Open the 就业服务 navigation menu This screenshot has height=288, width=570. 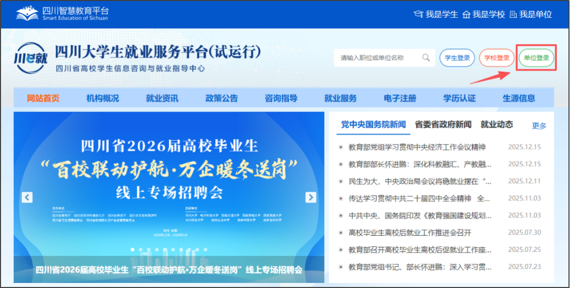[x=340, y=98]
